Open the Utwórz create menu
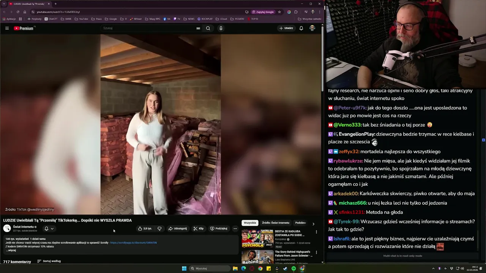The image size is (486, 273). point(286,28)
